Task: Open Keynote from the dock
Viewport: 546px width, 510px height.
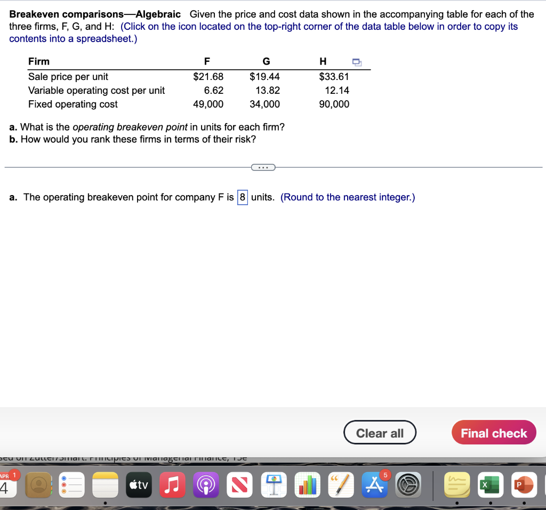Action: click(x=274, y=485)
